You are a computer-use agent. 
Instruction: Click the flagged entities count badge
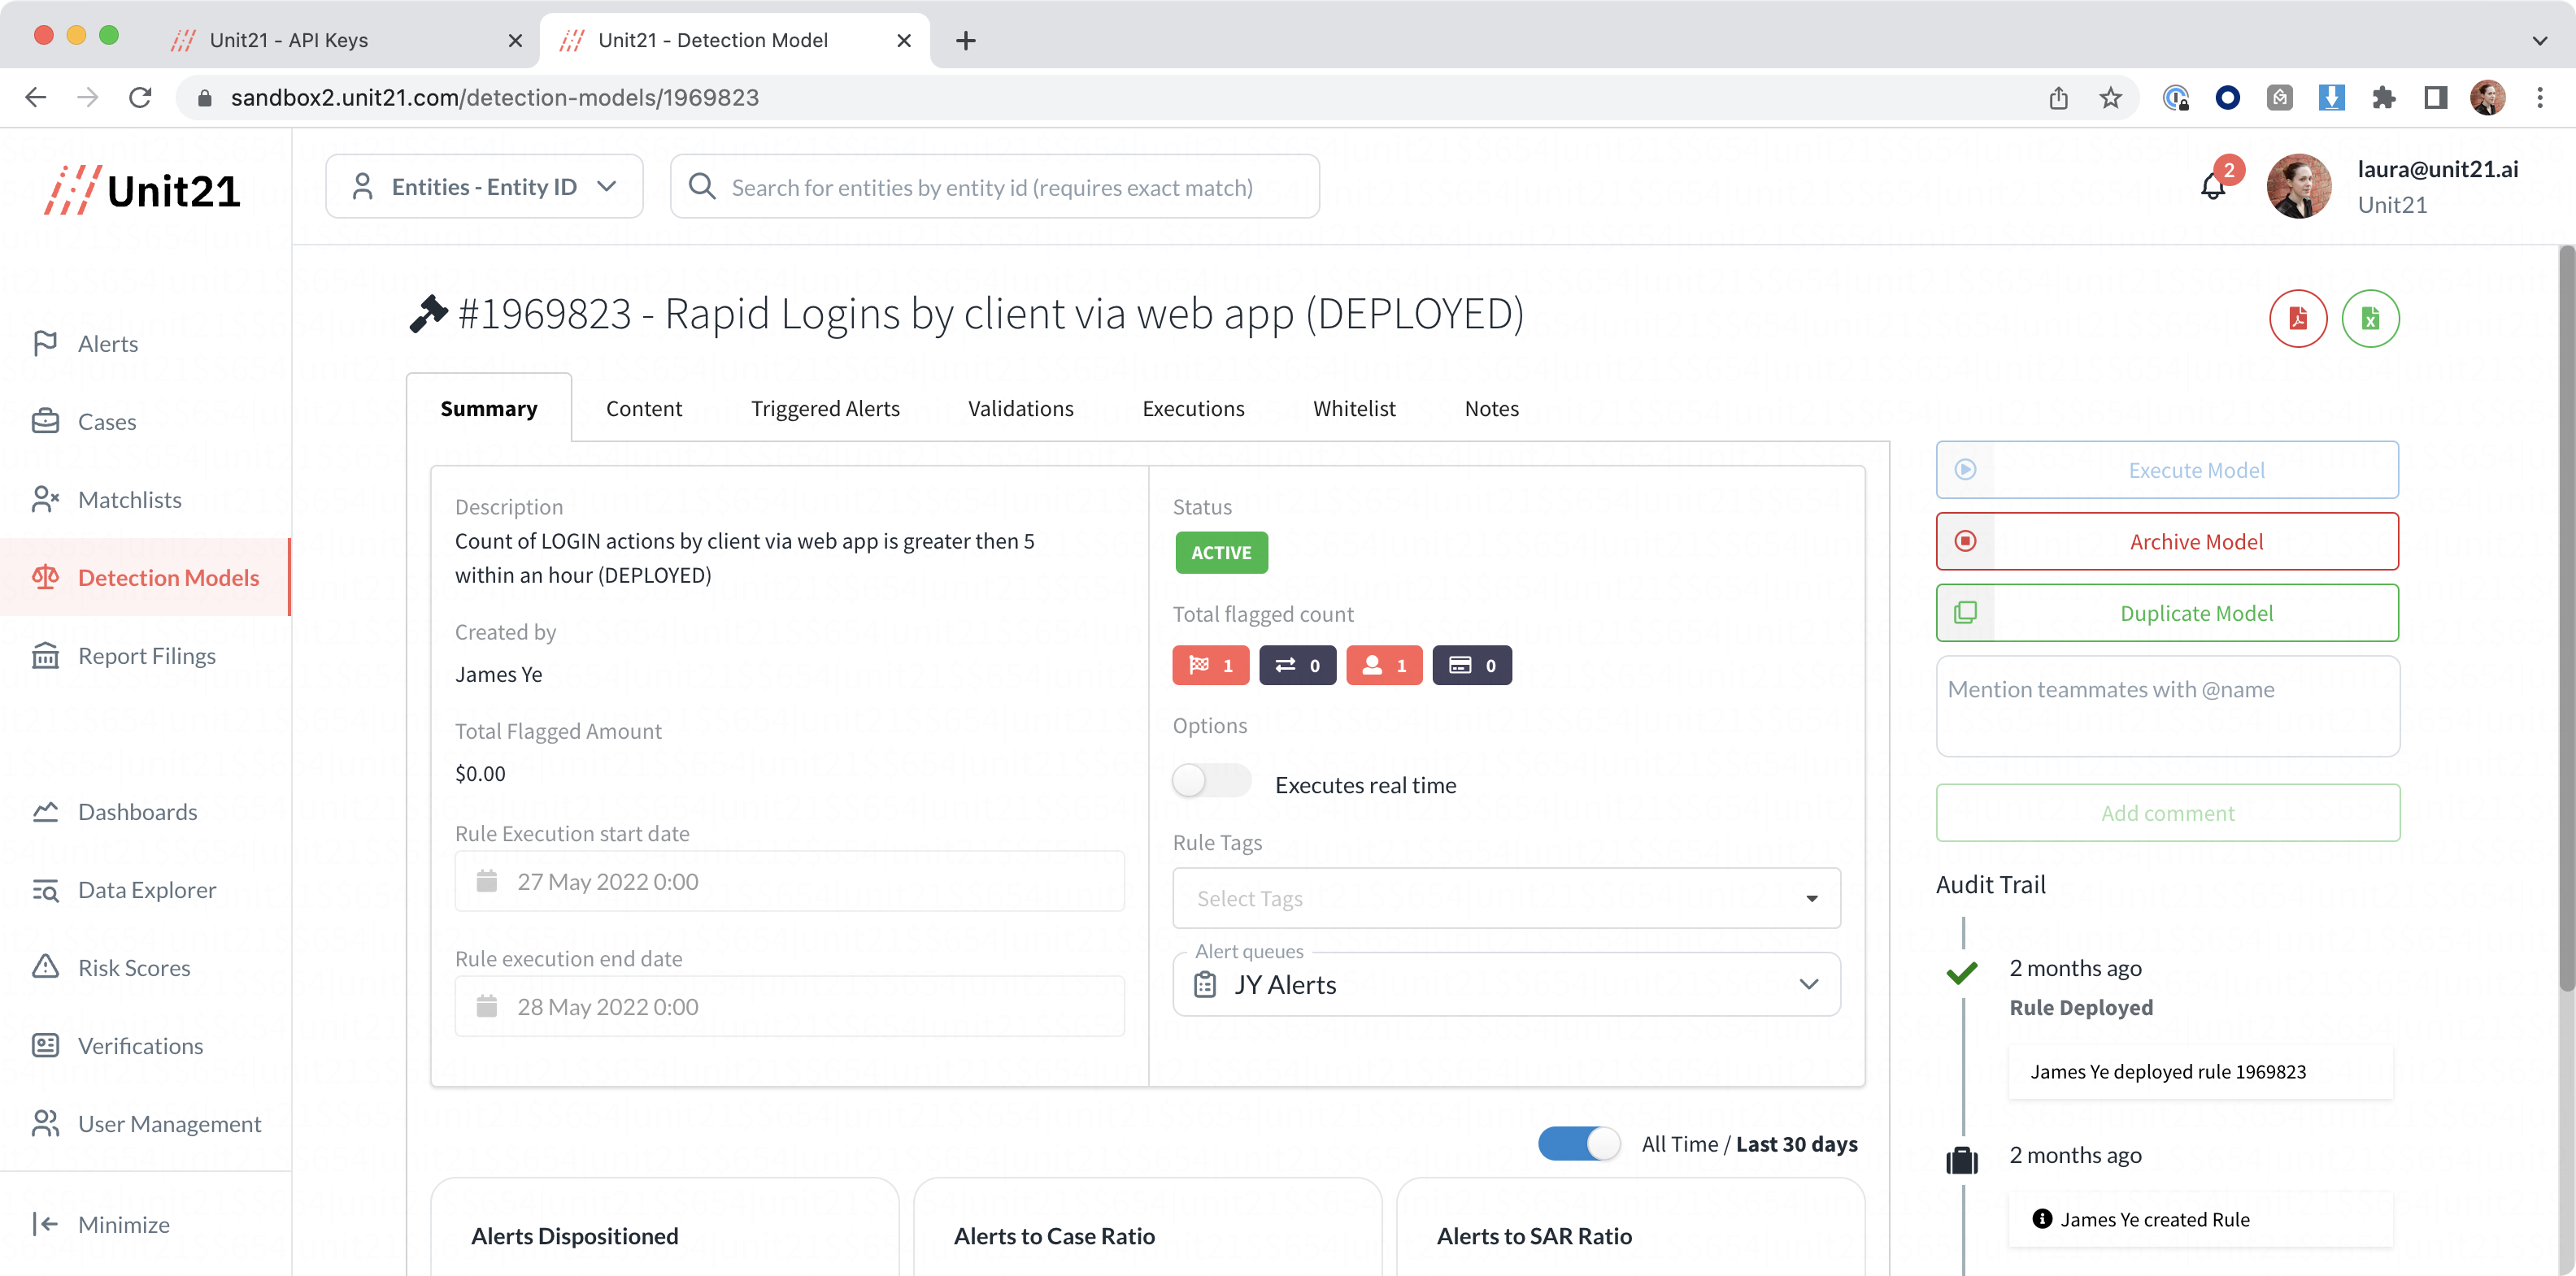pos(1384,666)
